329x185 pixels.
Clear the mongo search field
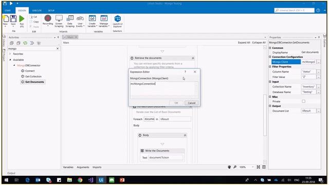58,48
